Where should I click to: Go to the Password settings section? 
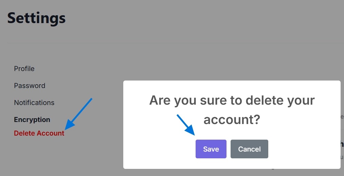click(x=30, y=86)
